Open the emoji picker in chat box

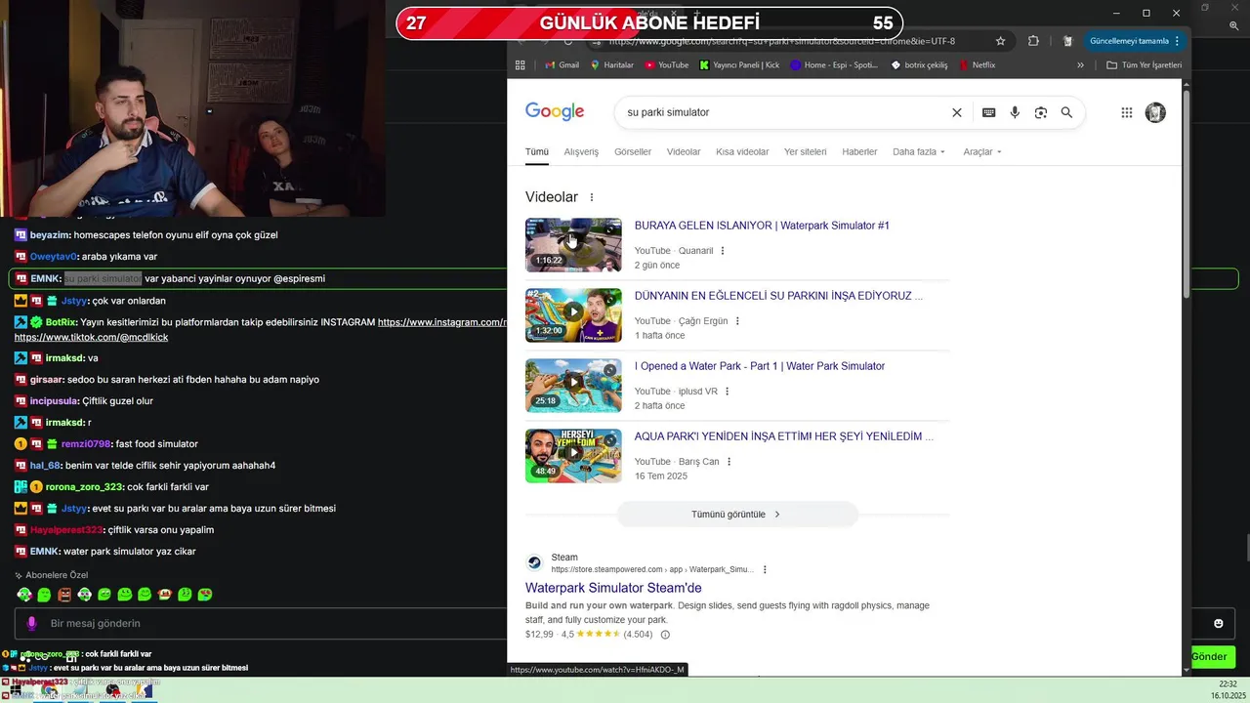[1219, 624]
